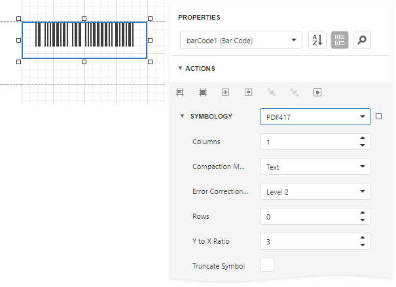
Task: Click the Size to Grid icon
Action: click(x=203, y=93)
